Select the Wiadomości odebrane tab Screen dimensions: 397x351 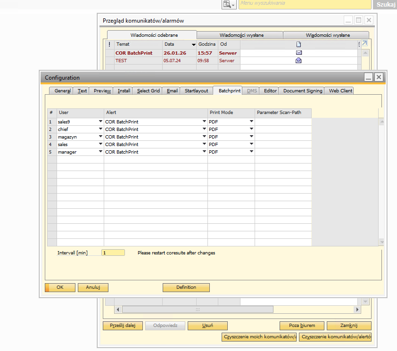152,35
